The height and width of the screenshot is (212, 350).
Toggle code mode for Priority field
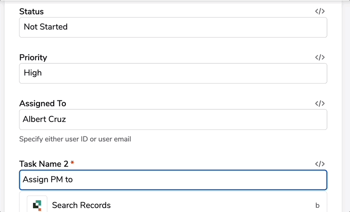coord(319,57)
